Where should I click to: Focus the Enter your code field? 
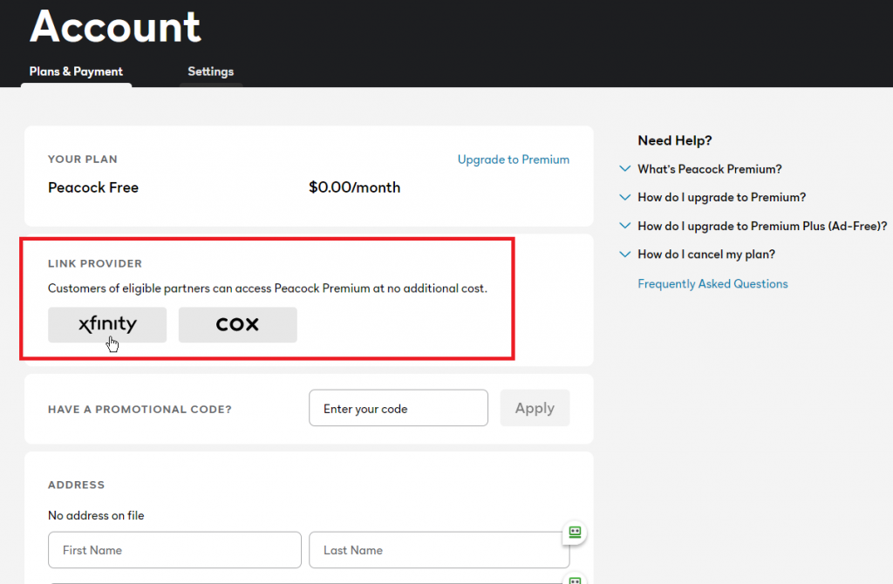[398, 408]
